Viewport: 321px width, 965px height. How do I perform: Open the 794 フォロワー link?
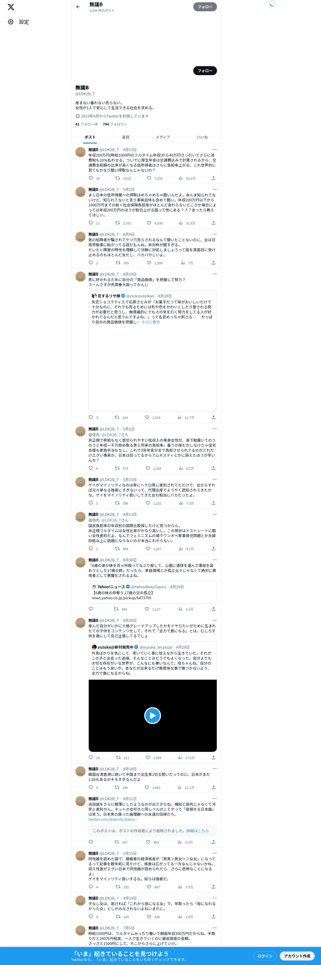coord(115,124)
